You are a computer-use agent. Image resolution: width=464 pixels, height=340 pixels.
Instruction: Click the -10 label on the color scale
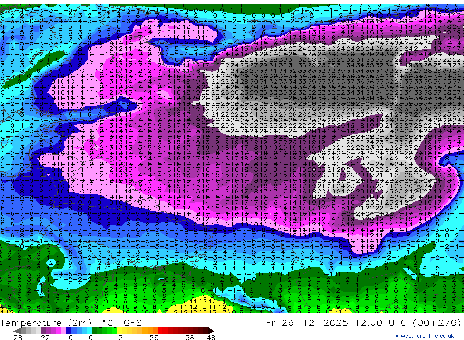(x=65, y=338)
